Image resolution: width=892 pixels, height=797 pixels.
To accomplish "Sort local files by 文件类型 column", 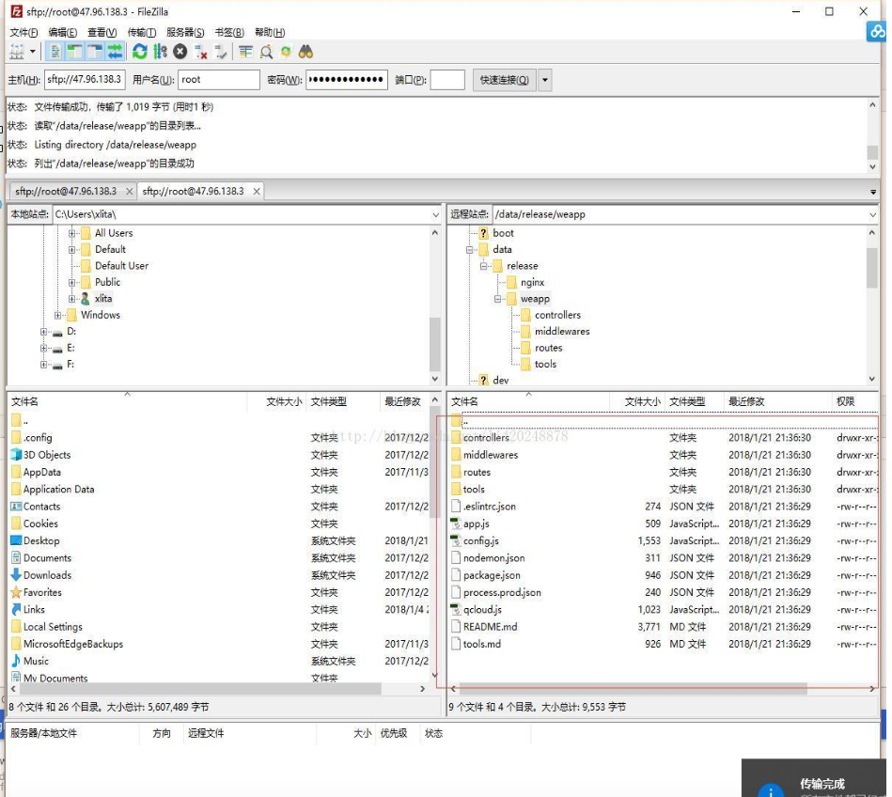I will click(343, 401).
